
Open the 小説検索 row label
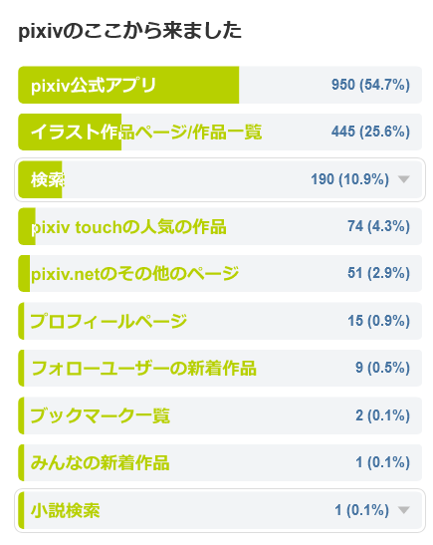pos(66,510)
